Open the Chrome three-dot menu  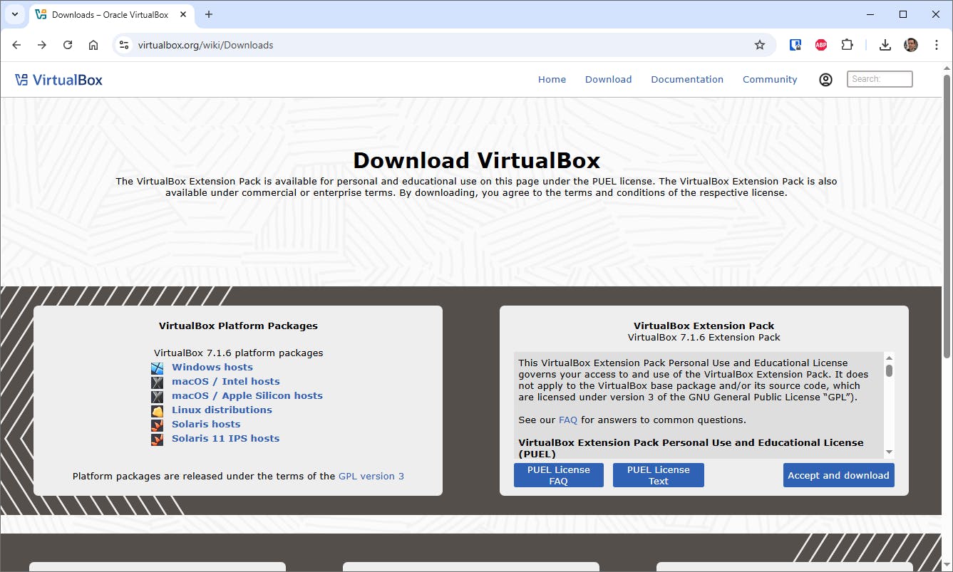[937, 45]
